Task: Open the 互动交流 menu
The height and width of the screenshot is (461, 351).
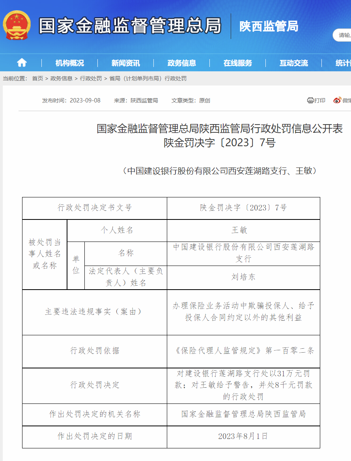Action: pyautogui.click(x=293, y=63)
